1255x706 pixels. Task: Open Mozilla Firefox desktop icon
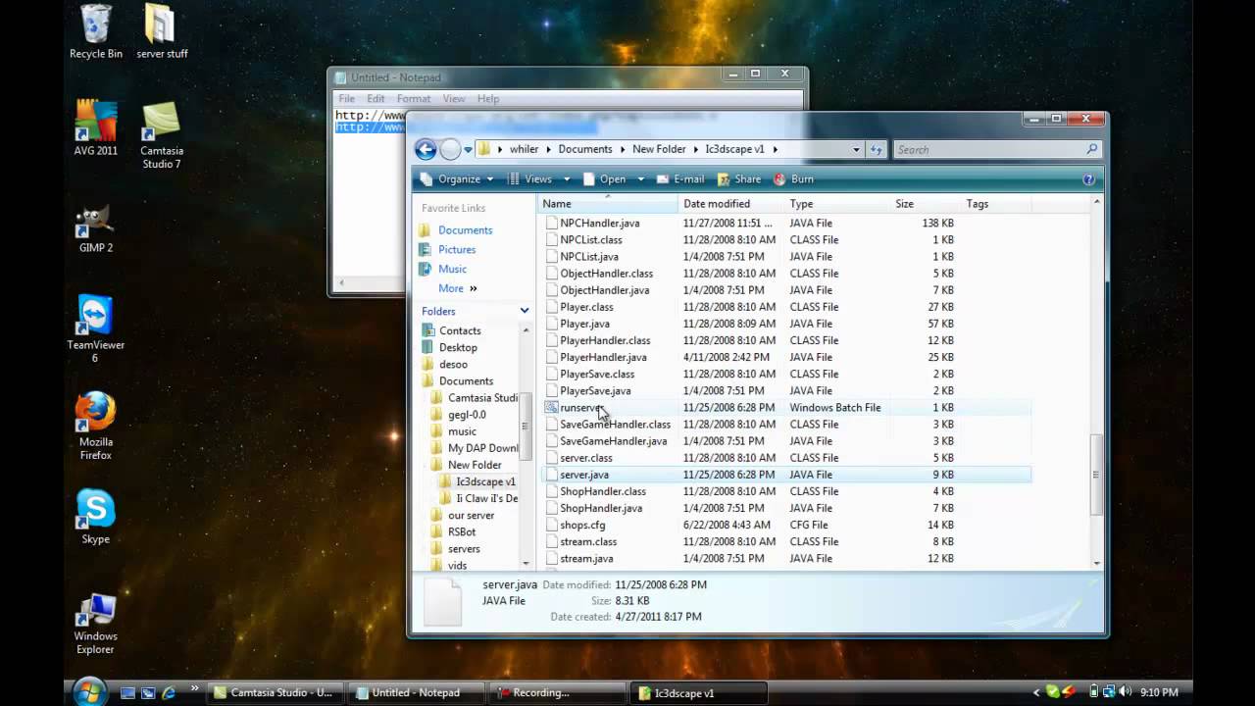tap(95, 427)
